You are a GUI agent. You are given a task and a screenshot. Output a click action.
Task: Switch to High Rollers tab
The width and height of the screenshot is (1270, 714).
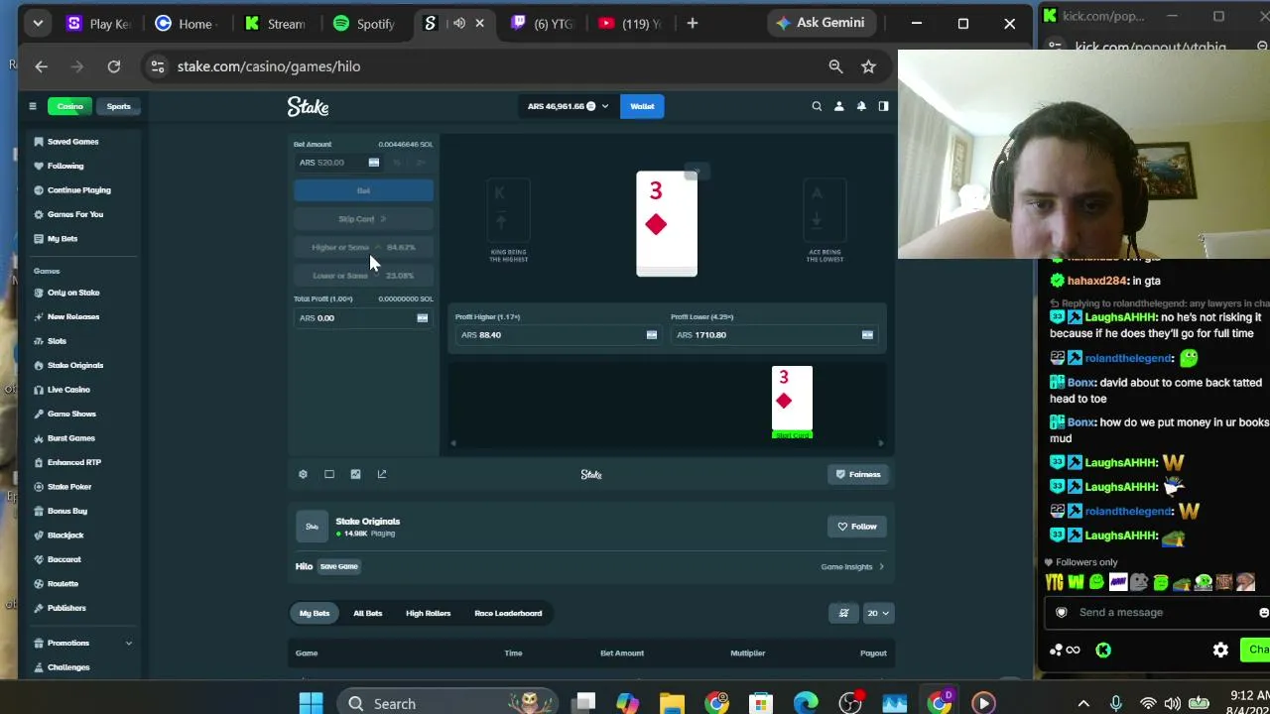coord(428,613)
